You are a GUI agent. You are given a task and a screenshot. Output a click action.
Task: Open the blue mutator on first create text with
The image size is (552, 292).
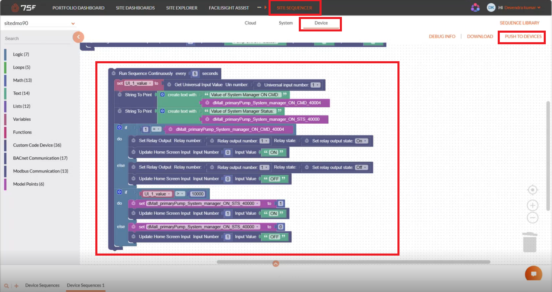coord(162,95)
